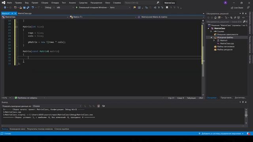The image size is (253, 142).
Task: Undo the last edit with the undo arrow
Action: click(x=33, y=7)
